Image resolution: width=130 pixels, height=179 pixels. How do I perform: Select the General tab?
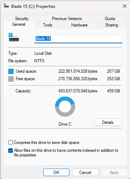coord(19,24)
